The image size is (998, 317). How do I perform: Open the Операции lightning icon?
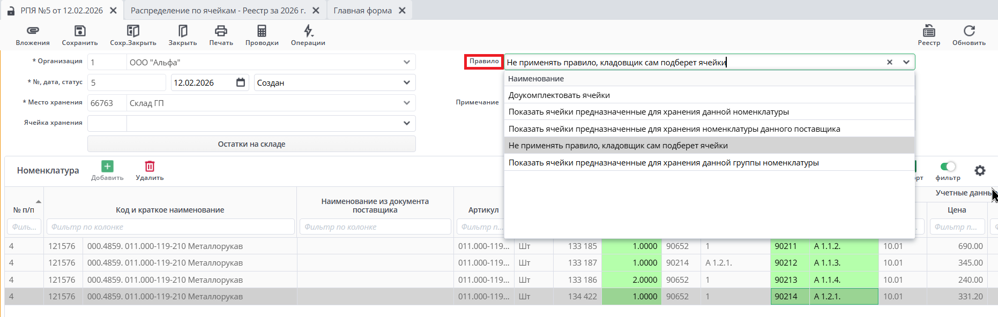(x=308, y=31)
